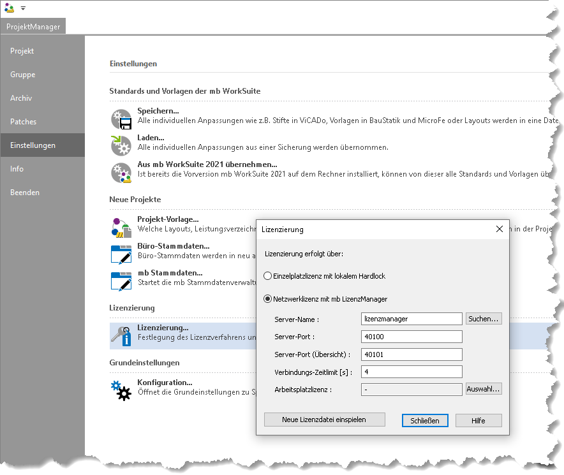
Task: Click the mb Stammdaten folder-pencil icon
Action: coord(121,281)
